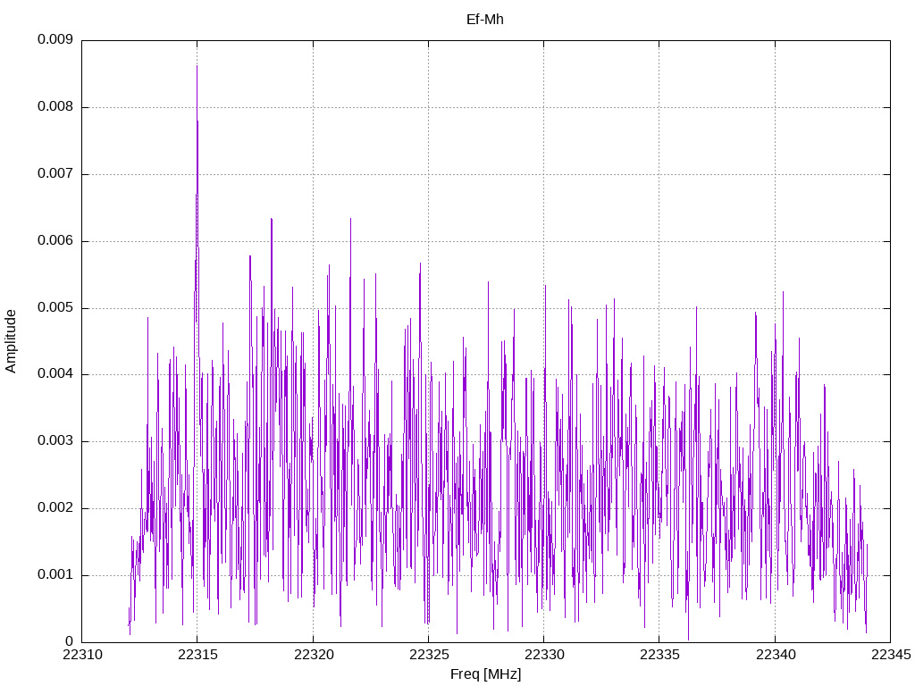Click the tip of the tallest spectrum peak
Screen dimensions: 915x686
point(197,66)
